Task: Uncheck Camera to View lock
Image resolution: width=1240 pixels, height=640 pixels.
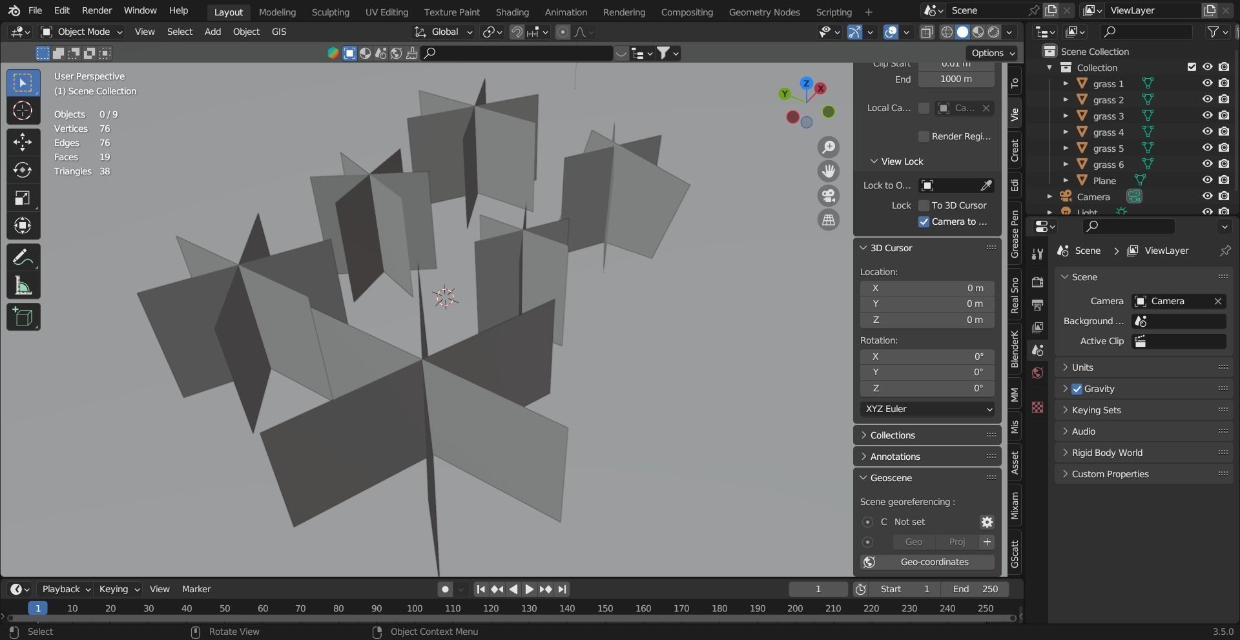Action: coord(924,222)
